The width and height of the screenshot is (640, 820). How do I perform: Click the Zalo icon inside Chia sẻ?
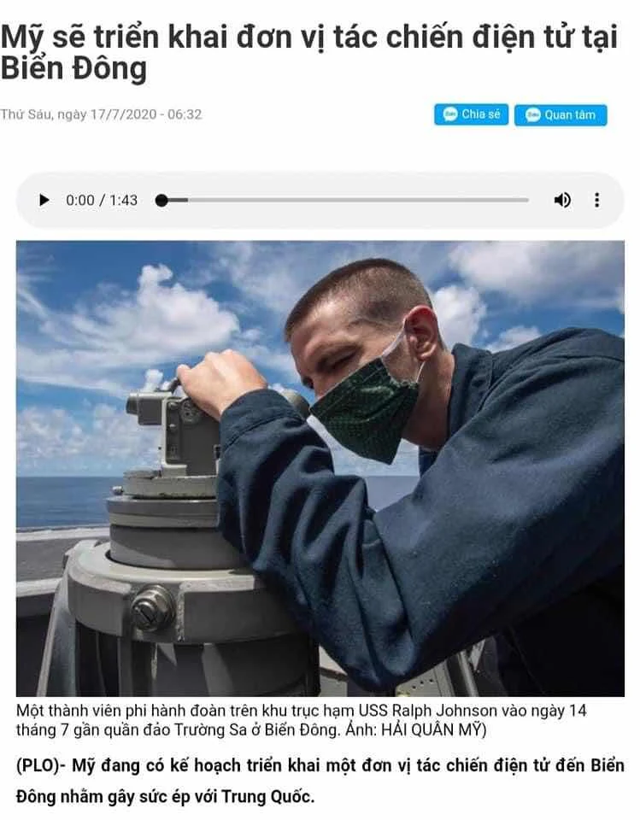[x=450, y=114]
